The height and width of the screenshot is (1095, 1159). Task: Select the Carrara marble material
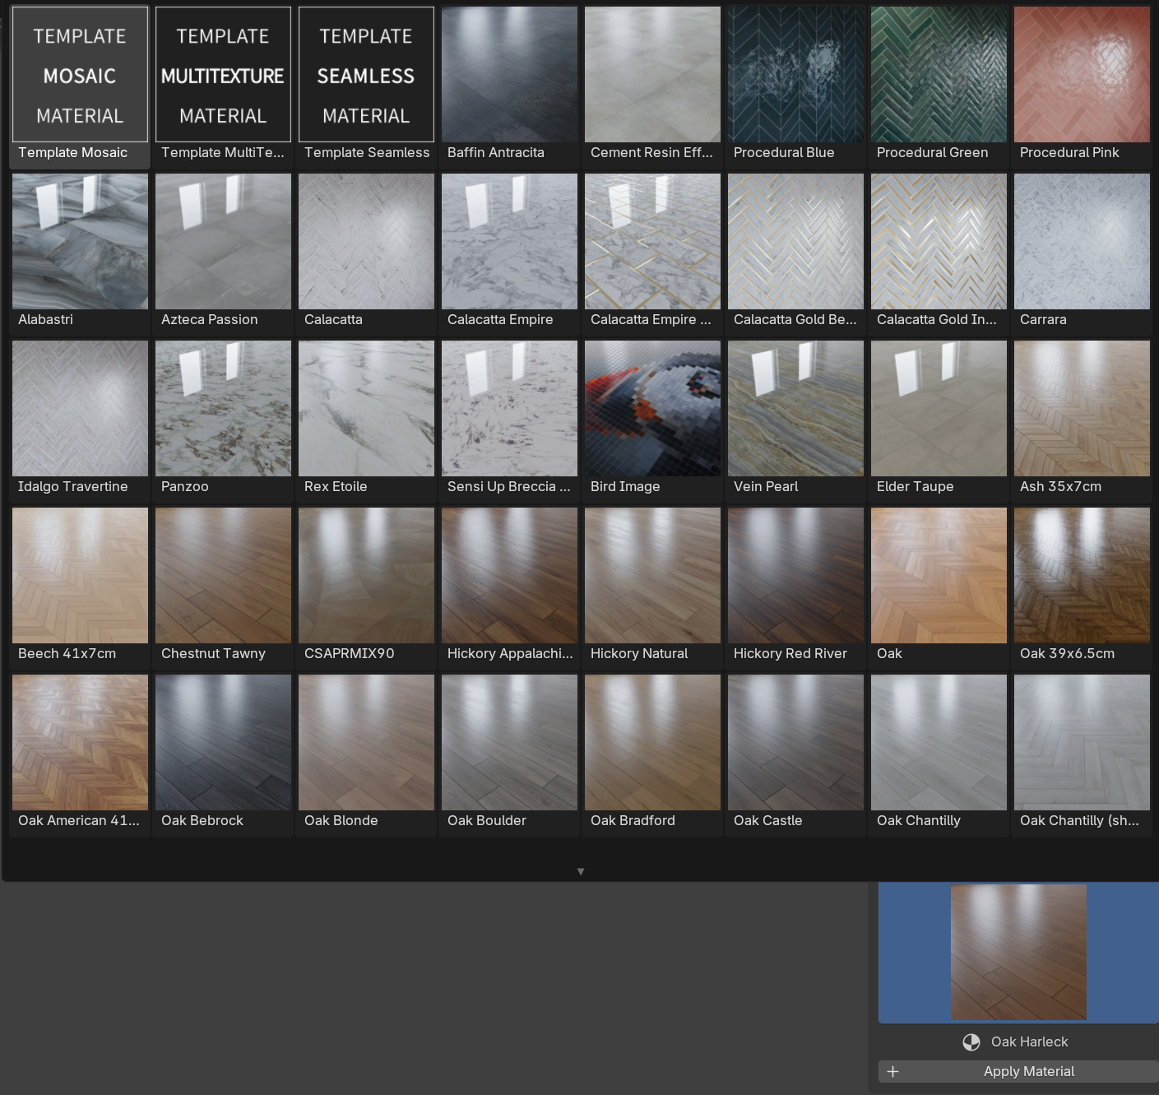click(x=1082, y=242)
